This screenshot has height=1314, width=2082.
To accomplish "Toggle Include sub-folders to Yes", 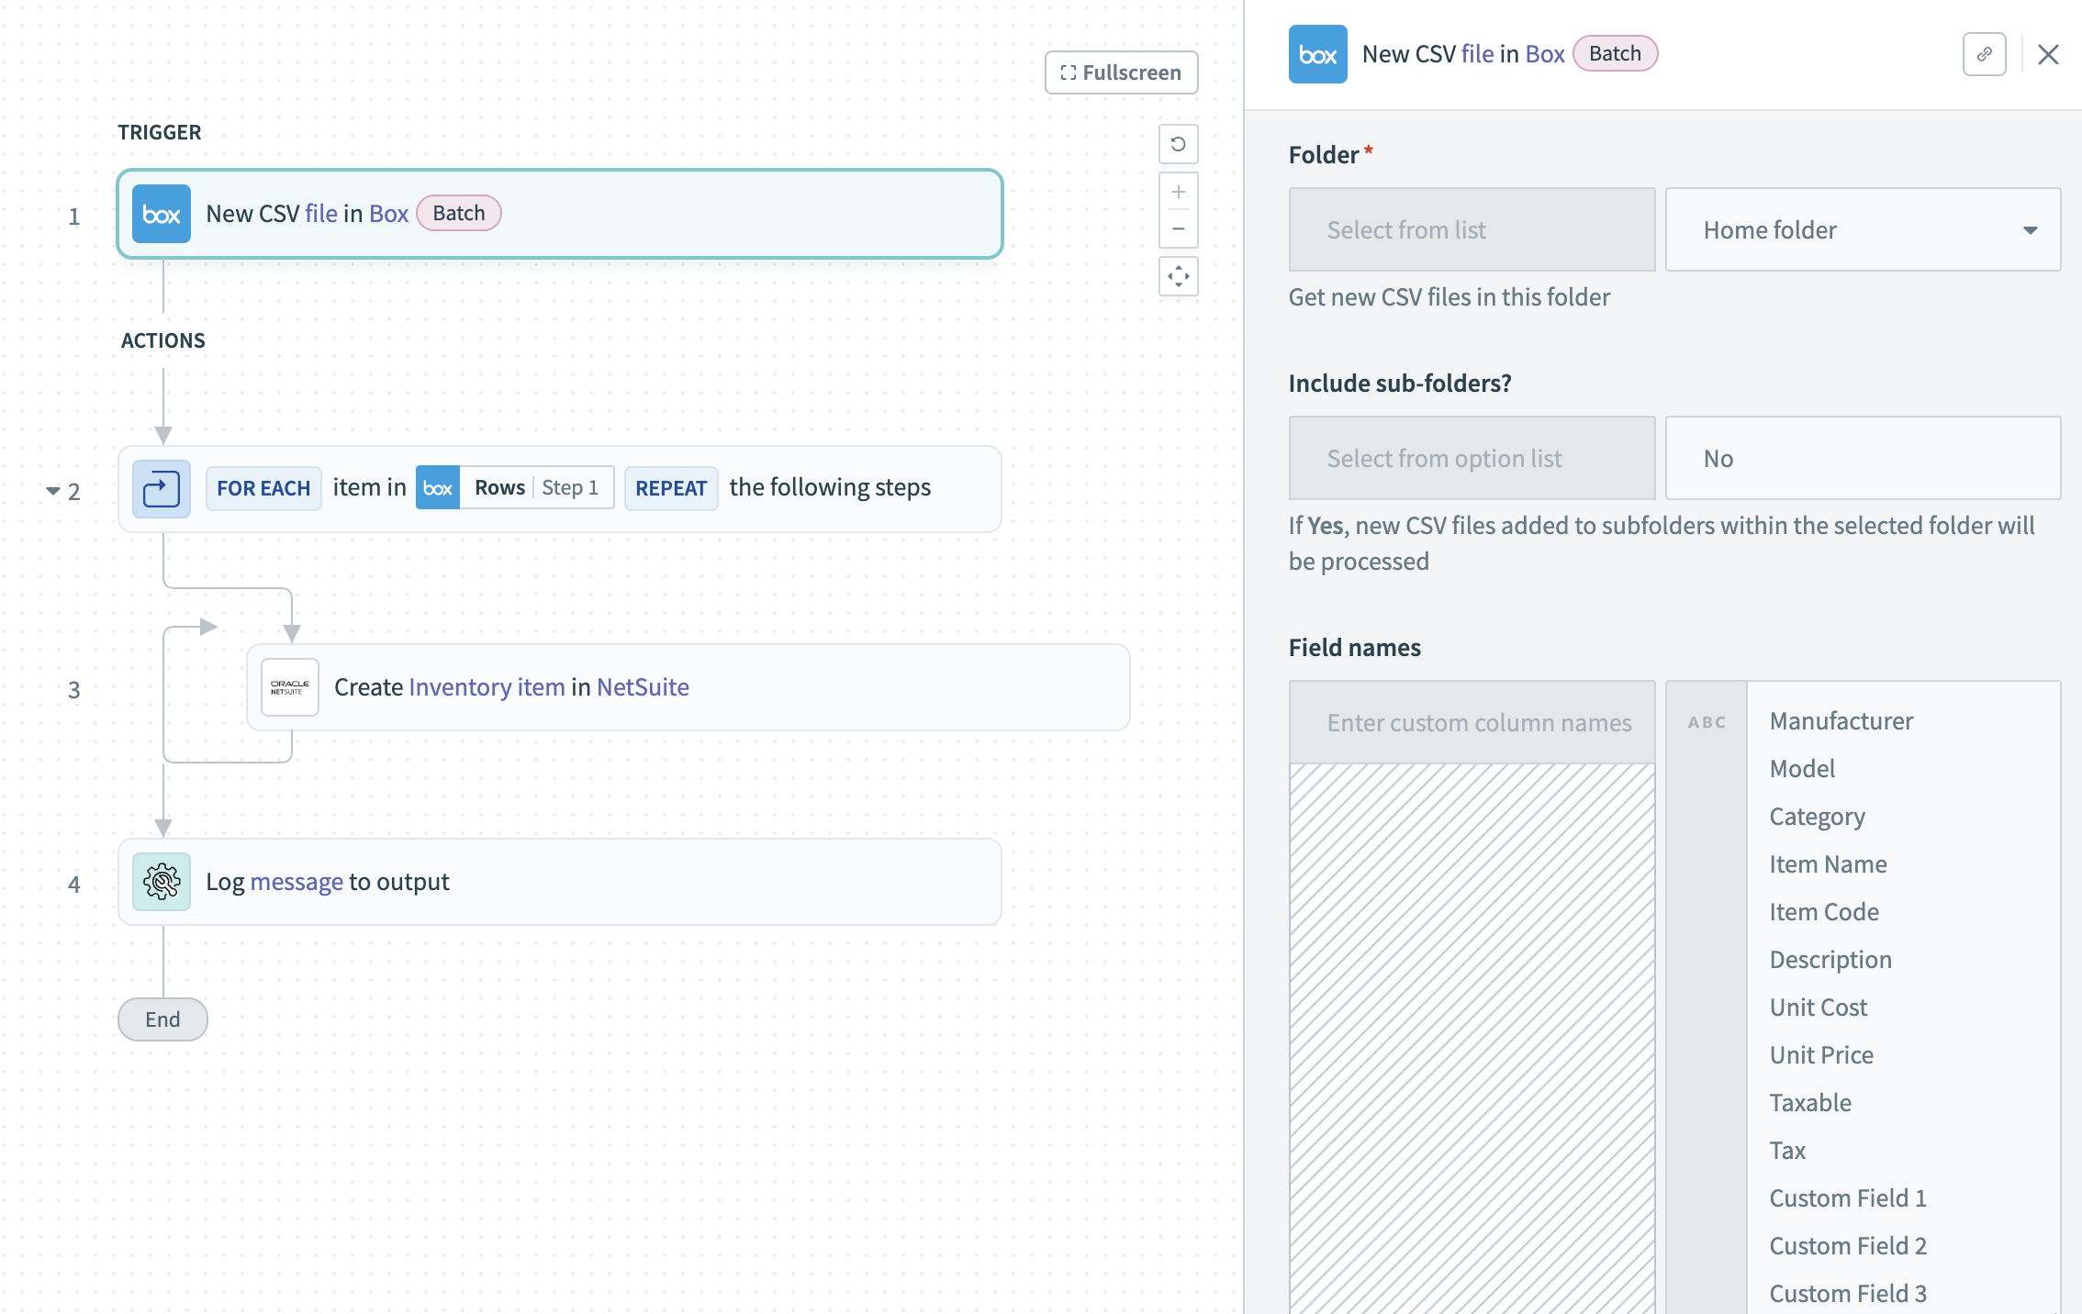I will point(1862,458).
